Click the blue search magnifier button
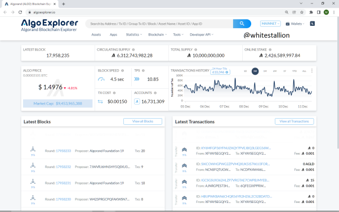This screenshot has height=212, width=339. (242, 24)
